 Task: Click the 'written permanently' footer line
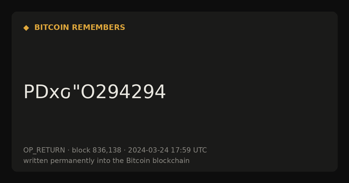point(106,161)
